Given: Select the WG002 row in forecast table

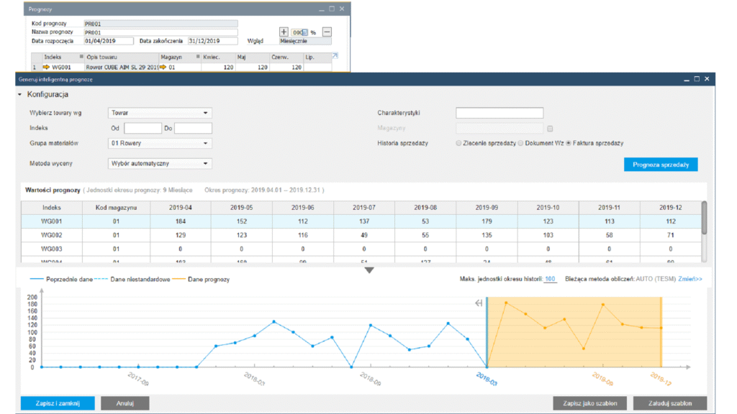Looking at the screenshot, I should (x=361, y=235).
